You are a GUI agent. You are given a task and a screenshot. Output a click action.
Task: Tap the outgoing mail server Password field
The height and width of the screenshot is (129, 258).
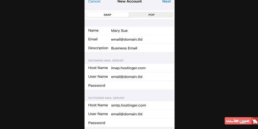point(130,123)
